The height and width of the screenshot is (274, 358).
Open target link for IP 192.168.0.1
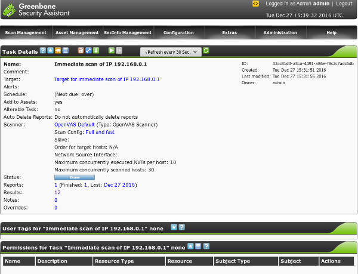[107, 79]
